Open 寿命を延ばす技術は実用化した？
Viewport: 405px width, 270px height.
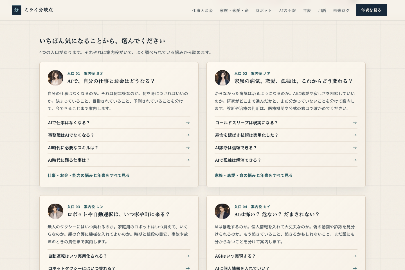[x=286, y=135]
